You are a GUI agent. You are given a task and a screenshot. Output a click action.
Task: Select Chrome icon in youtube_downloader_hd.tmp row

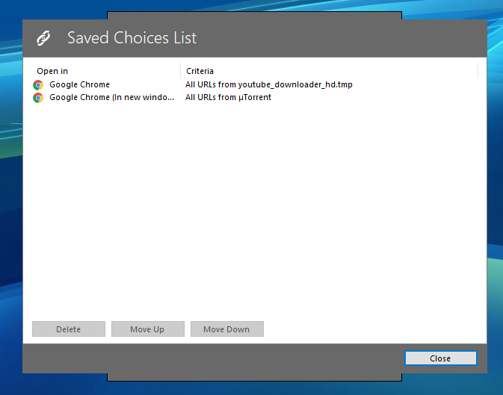38,85
